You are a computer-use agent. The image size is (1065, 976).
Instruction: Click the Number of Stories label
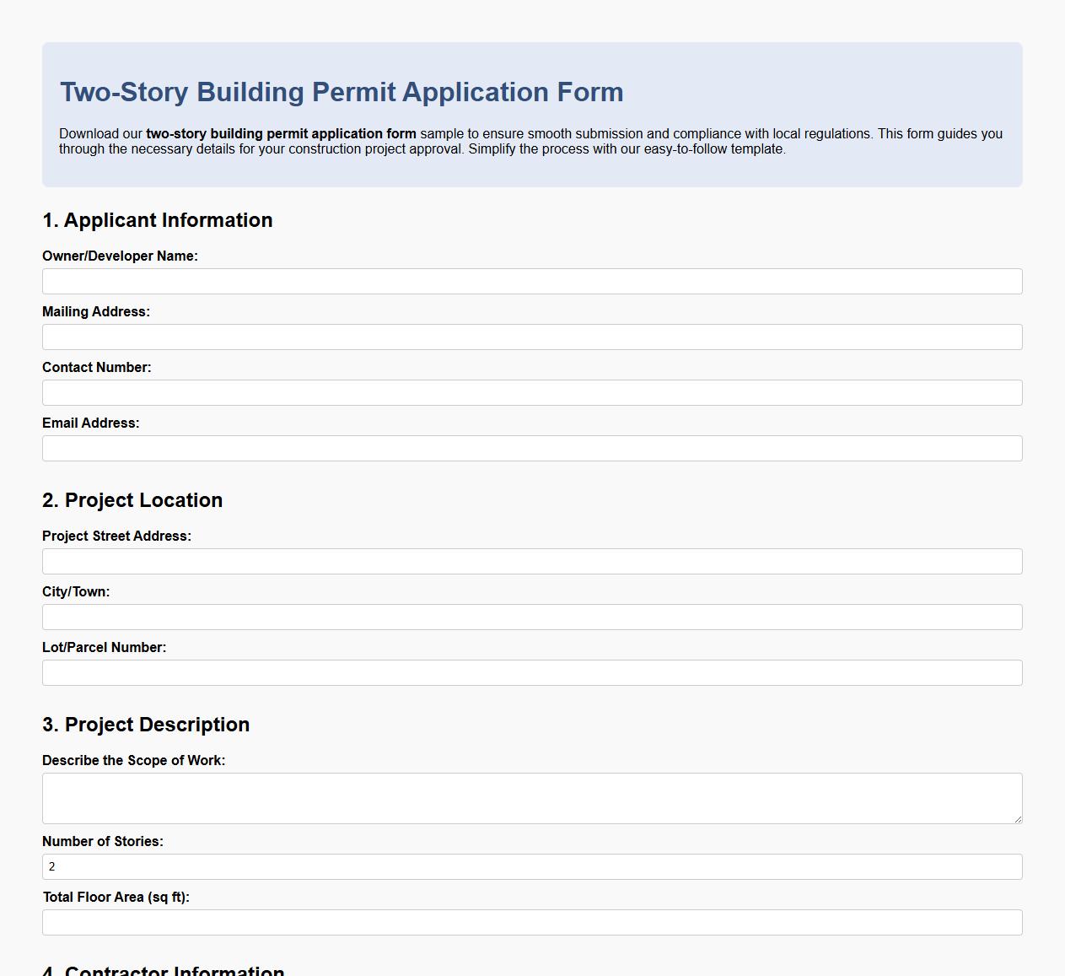103,841
